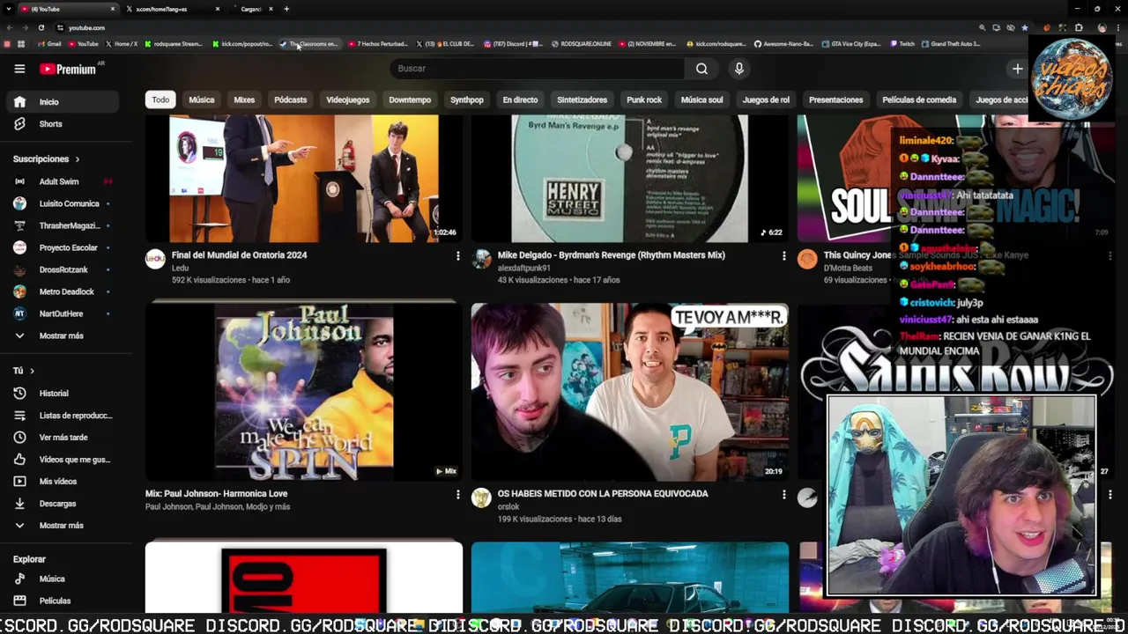Select the En directo filter chip

(x=520, y=100)
